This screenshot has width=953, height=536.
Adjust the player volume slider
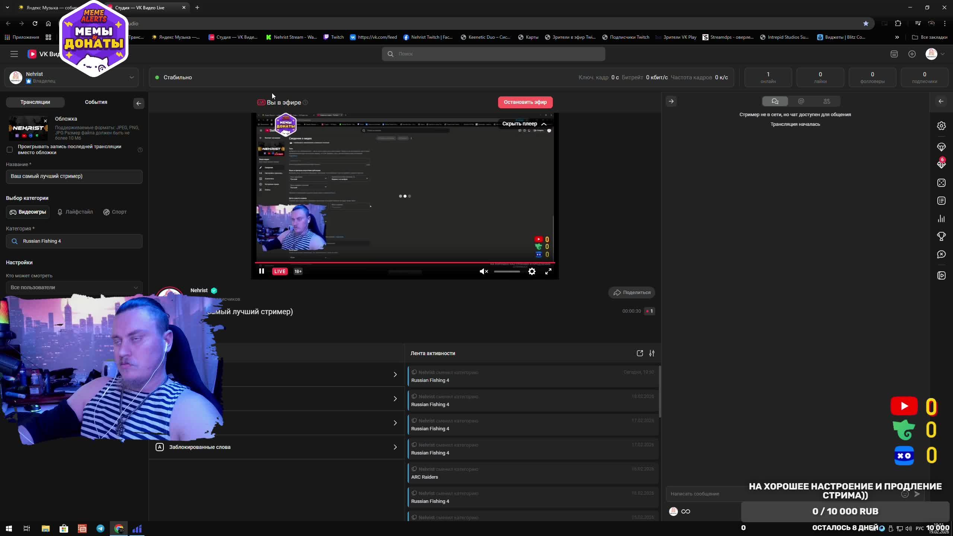point(507,272)
